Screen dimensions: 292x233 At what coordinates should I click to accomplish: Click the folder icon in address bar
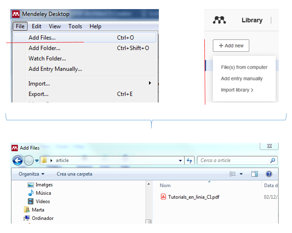tap(44, 160)
